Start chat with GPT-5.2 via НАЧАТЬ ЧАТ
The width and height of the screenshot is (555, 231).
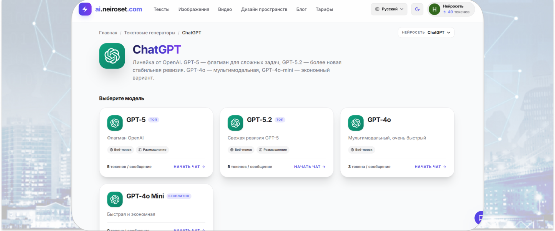[x=310, y=167]
